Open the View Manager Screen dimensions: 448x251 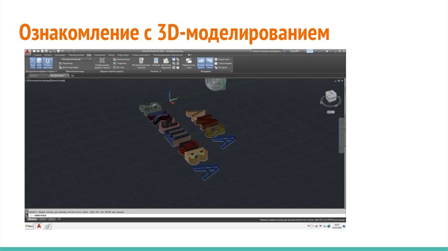(69, 67)
